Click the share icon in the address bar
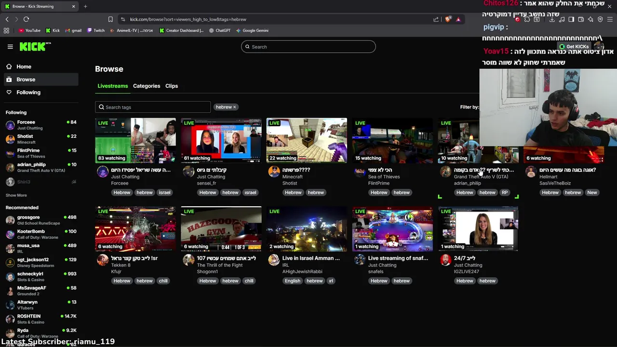This screenshot has height=347, width=617. [436, 19]
